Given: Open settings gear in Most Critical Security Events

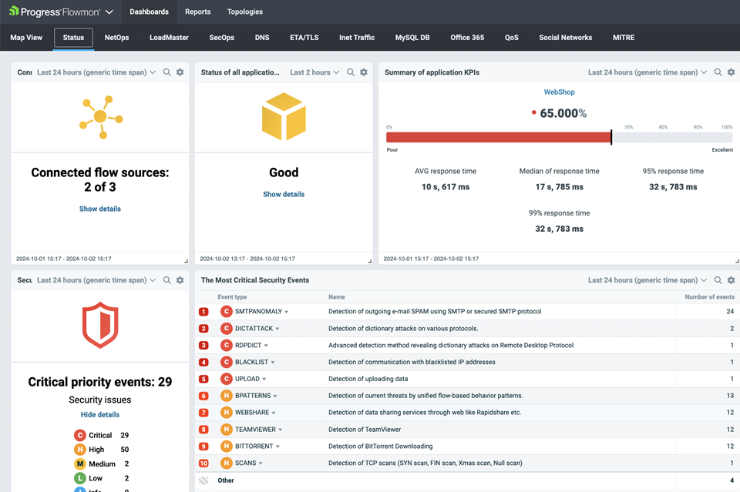Looking at the screenshot, I should pyautogui.click(x=731, y=280).
